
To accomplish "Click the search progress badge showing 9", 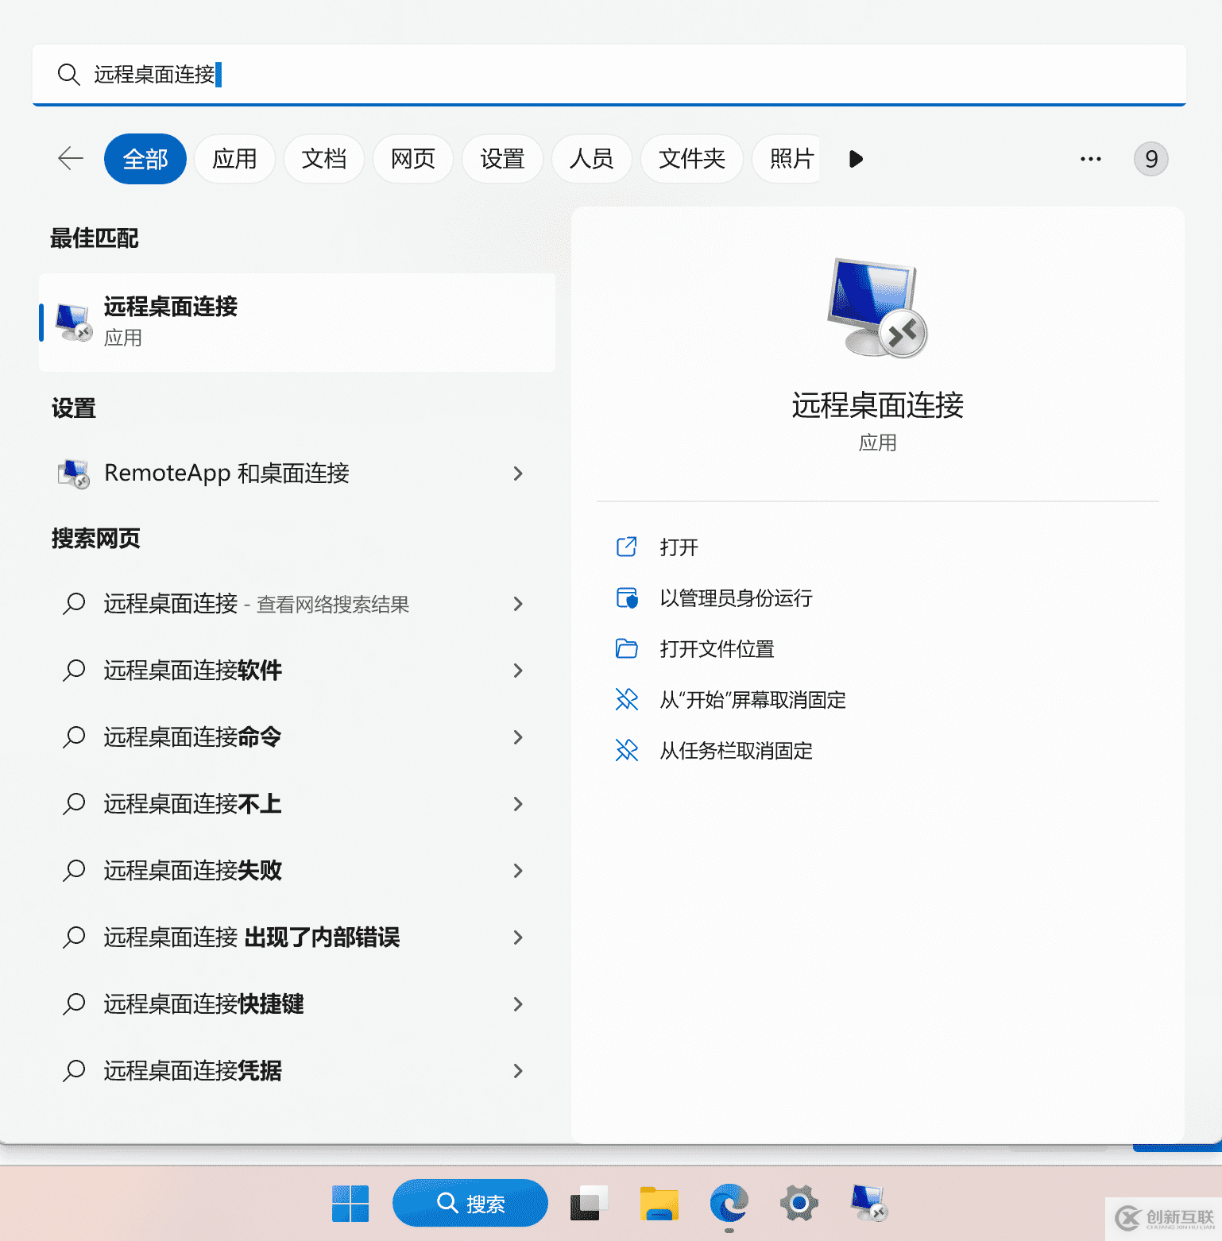I will (x=1151, y=159).
